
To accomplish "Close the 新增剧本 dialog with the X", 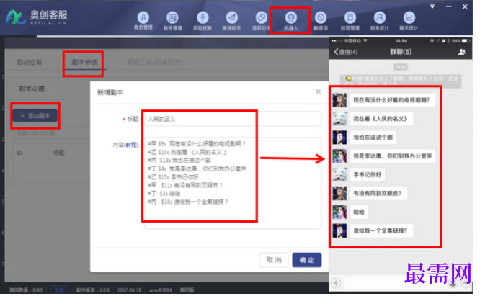I will tap(319, 91).
